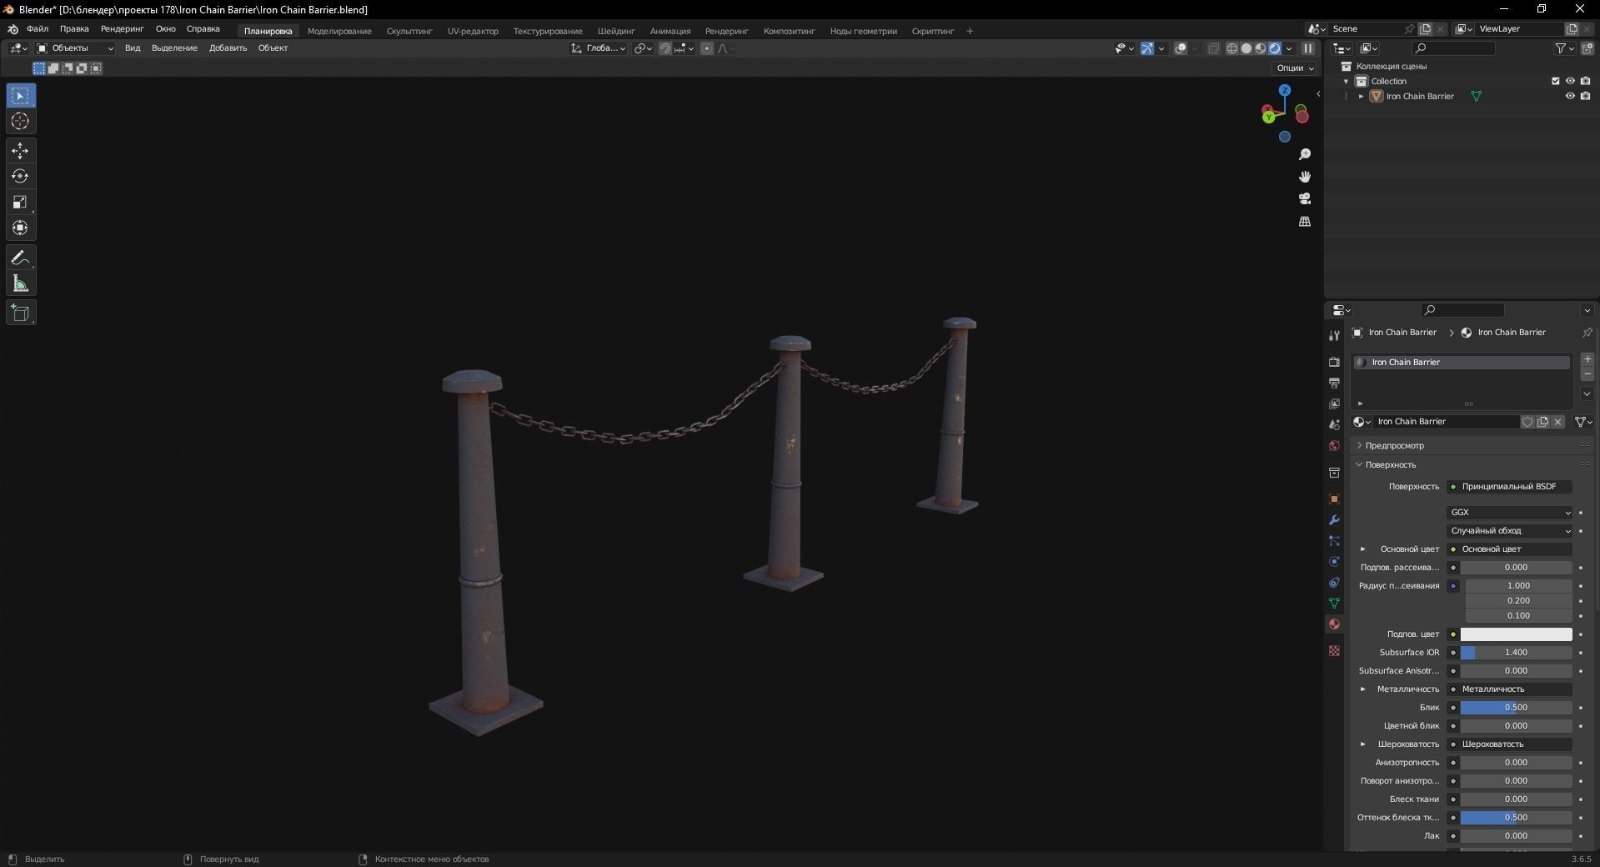The height and width of the screenshot is (867, 1600).
Task: Toggle camera view in viewport
Action: click(x=1305, y=198)
